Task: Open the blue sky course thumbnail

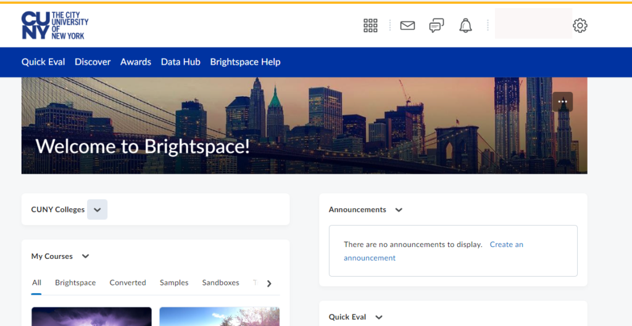Action: click(x=219, y=317)
